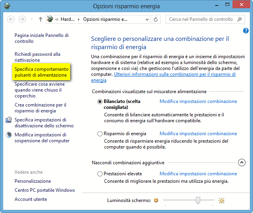Click the 'Hard...' breadcrumb in the address bar

point(68,19)
